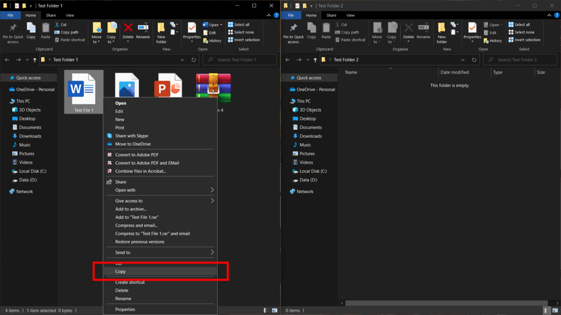Open the Quick Access Toolbar customize dropdown in Test Folder 1
The height and width of the screenshot is (315, 561).
[x=31, y=6]
